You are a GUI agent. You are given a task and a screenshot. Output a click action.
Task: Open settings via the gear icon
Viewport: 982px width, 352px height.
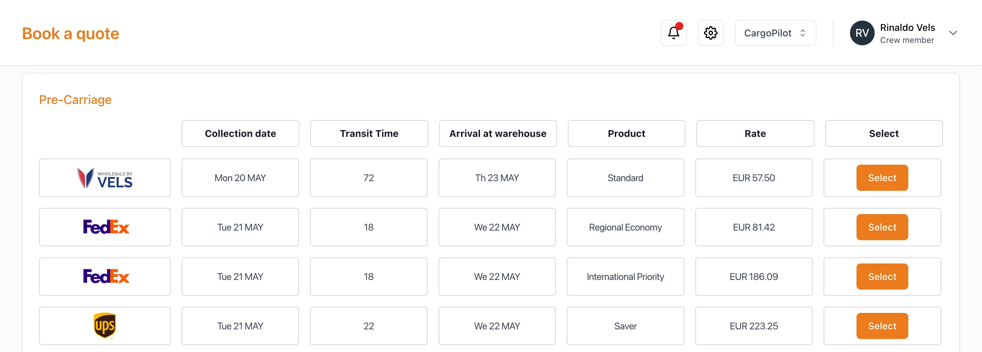(x=710, y=33)
